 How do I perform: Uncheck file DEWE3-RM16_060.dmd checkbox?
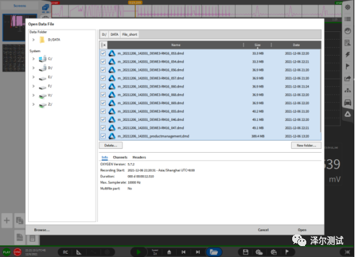point(103,86)
